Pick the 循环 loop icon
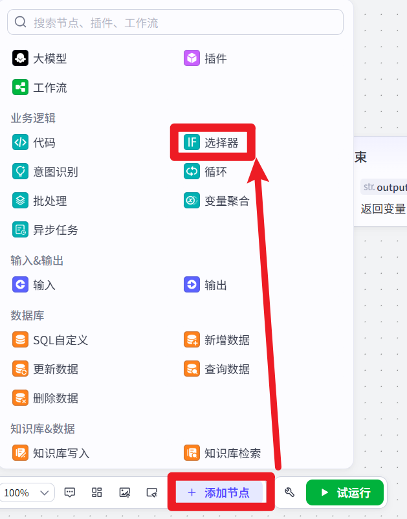This screenshot has height=519, width=407. [192, 171]
